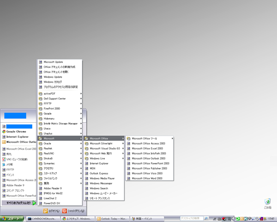277x222 pixels.
Task: Expand Microsoft Office ツール submenu arrow
Action: (172, 138)
